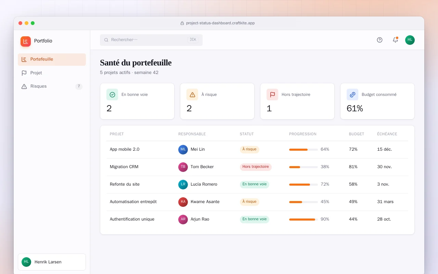Image resolution: width=438 pixels, height=274 pixels.
Task: Open the Automatisation entrepôt project name
Action: point(133,202)
